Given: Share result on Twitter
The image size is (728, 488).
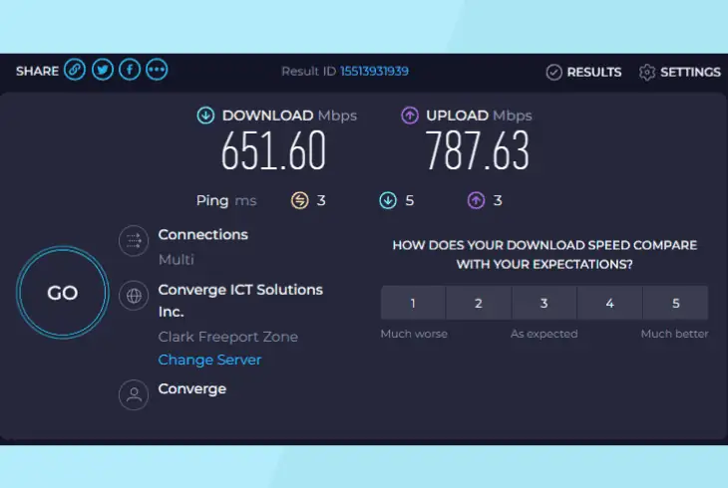Looking at the screenshot, I should tap(102, 70).
